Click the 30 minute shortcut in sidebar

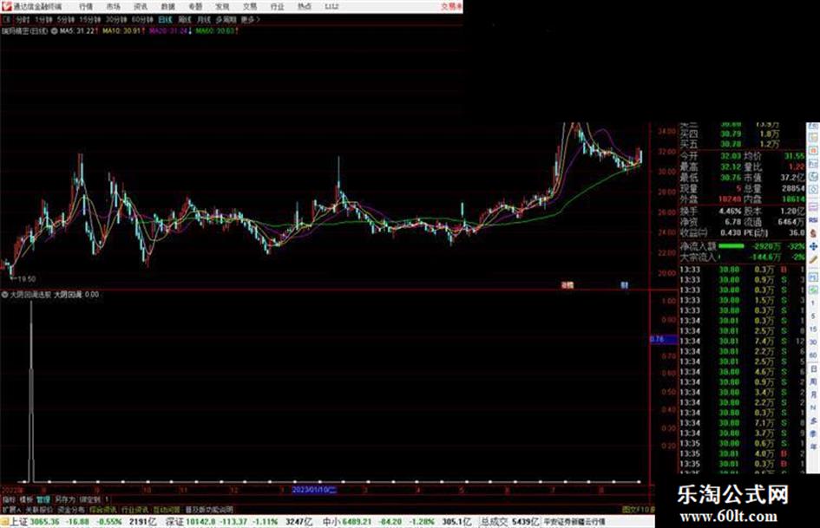coord(813,342)
